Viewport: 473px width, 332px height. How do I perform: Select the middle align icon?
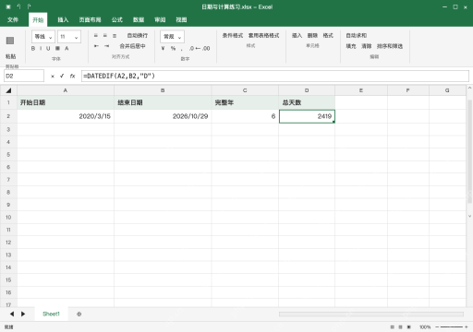(x=105, y=36)
